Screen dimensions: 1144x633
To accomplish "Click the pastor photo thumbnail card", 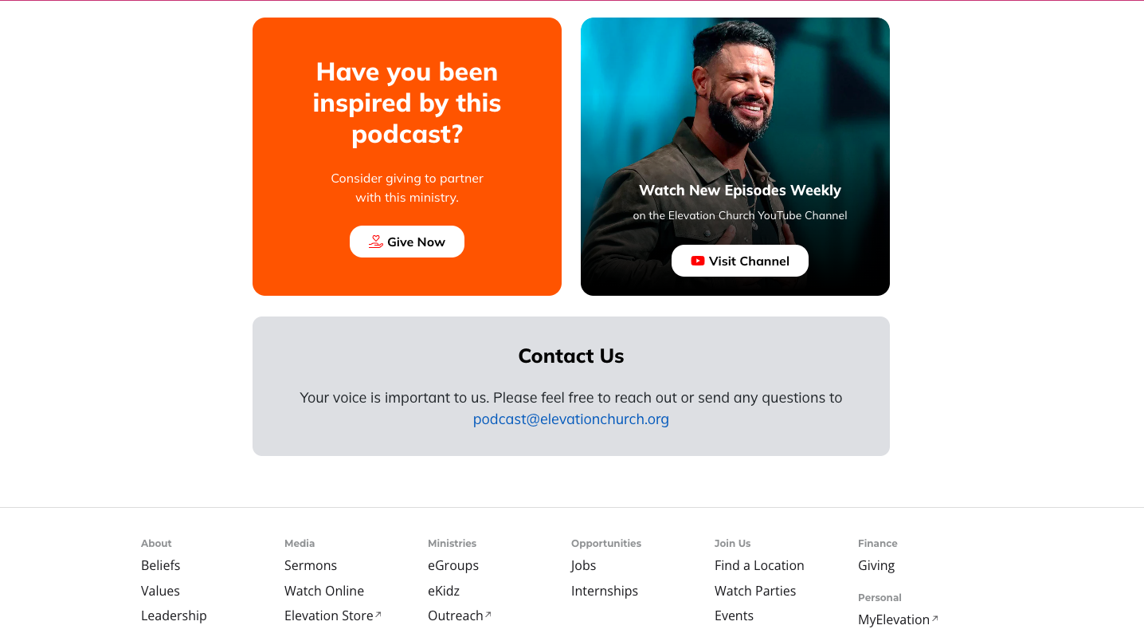I will pyautogui.click(x=735, y=156).
